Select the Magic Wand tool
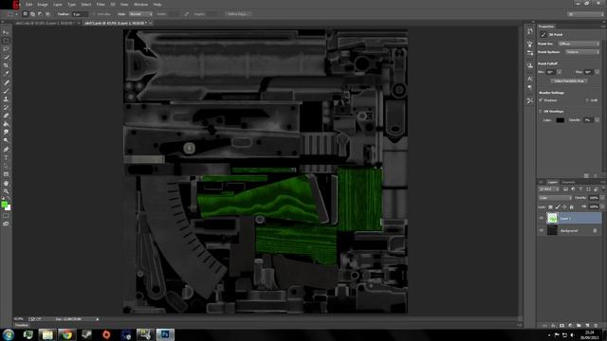This screenshot has width=607, height=341. 6,57
